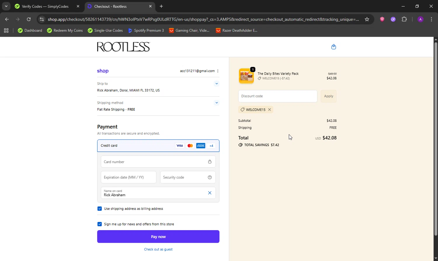Open account options three-dot menu beside email
Viewport: 438px width, 261px height.
click(x=218, y=71)
